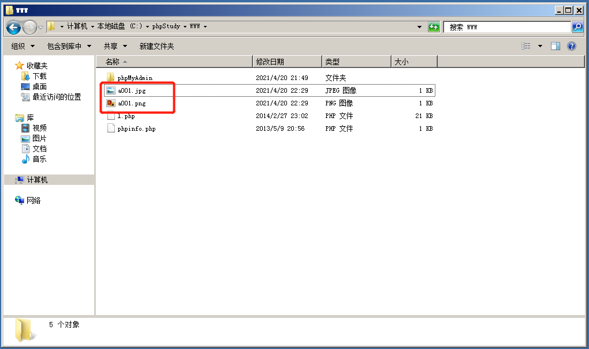Select the 1.php file icon
The width and height of the screenshot is (589, 349).
click(111, 116)
